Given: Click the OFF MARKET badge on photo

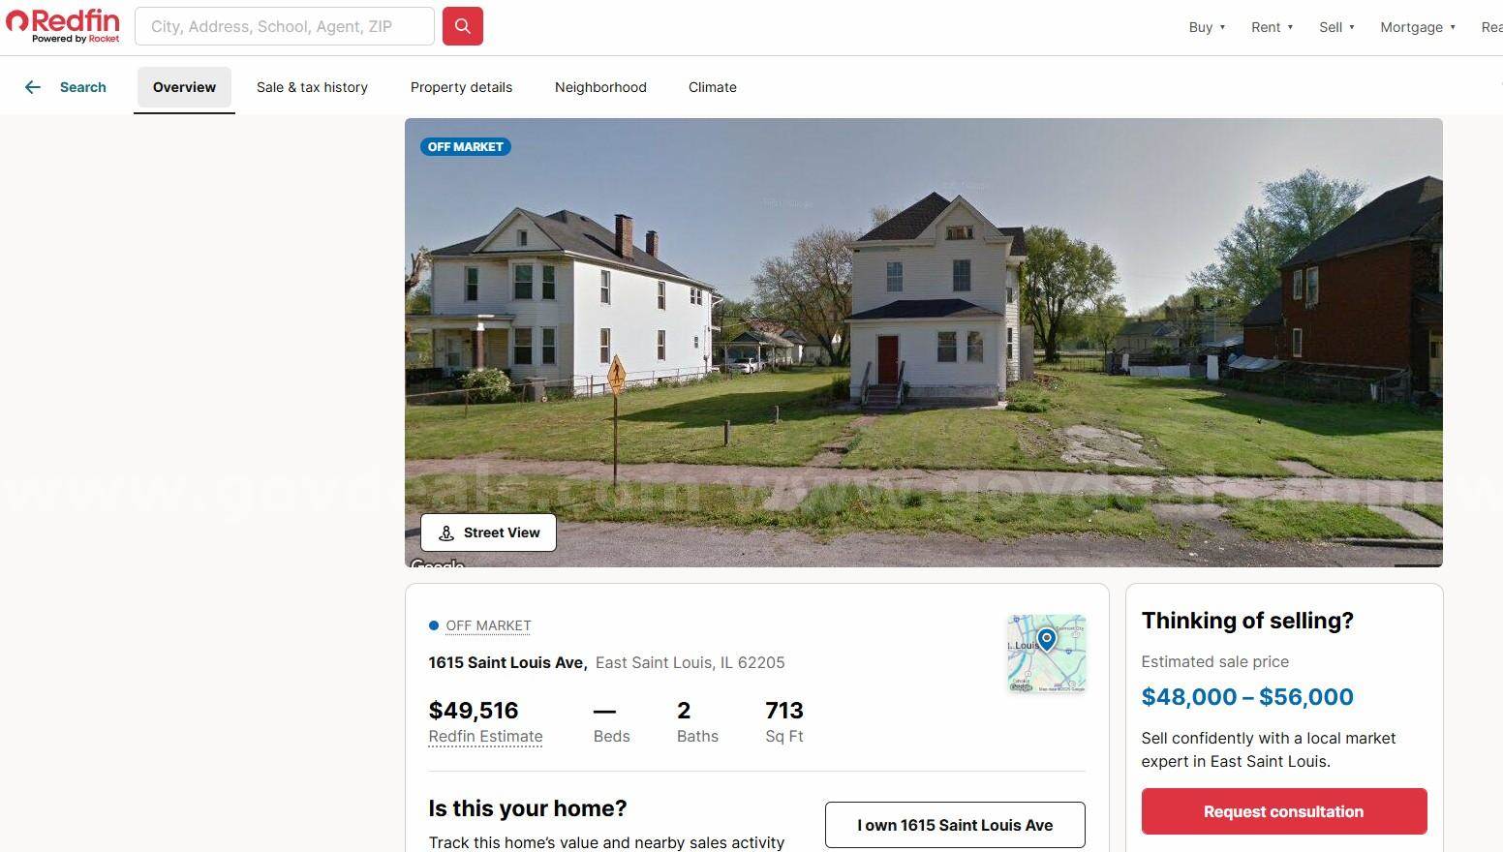Looking at the screenshot, I should (x=466, y=147).
